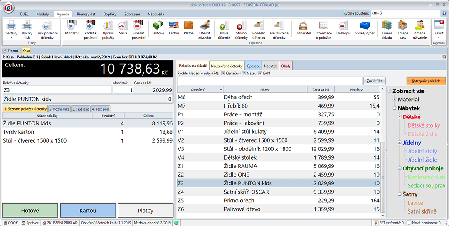Open the Sestavy print reports icon

coord(12,26)
